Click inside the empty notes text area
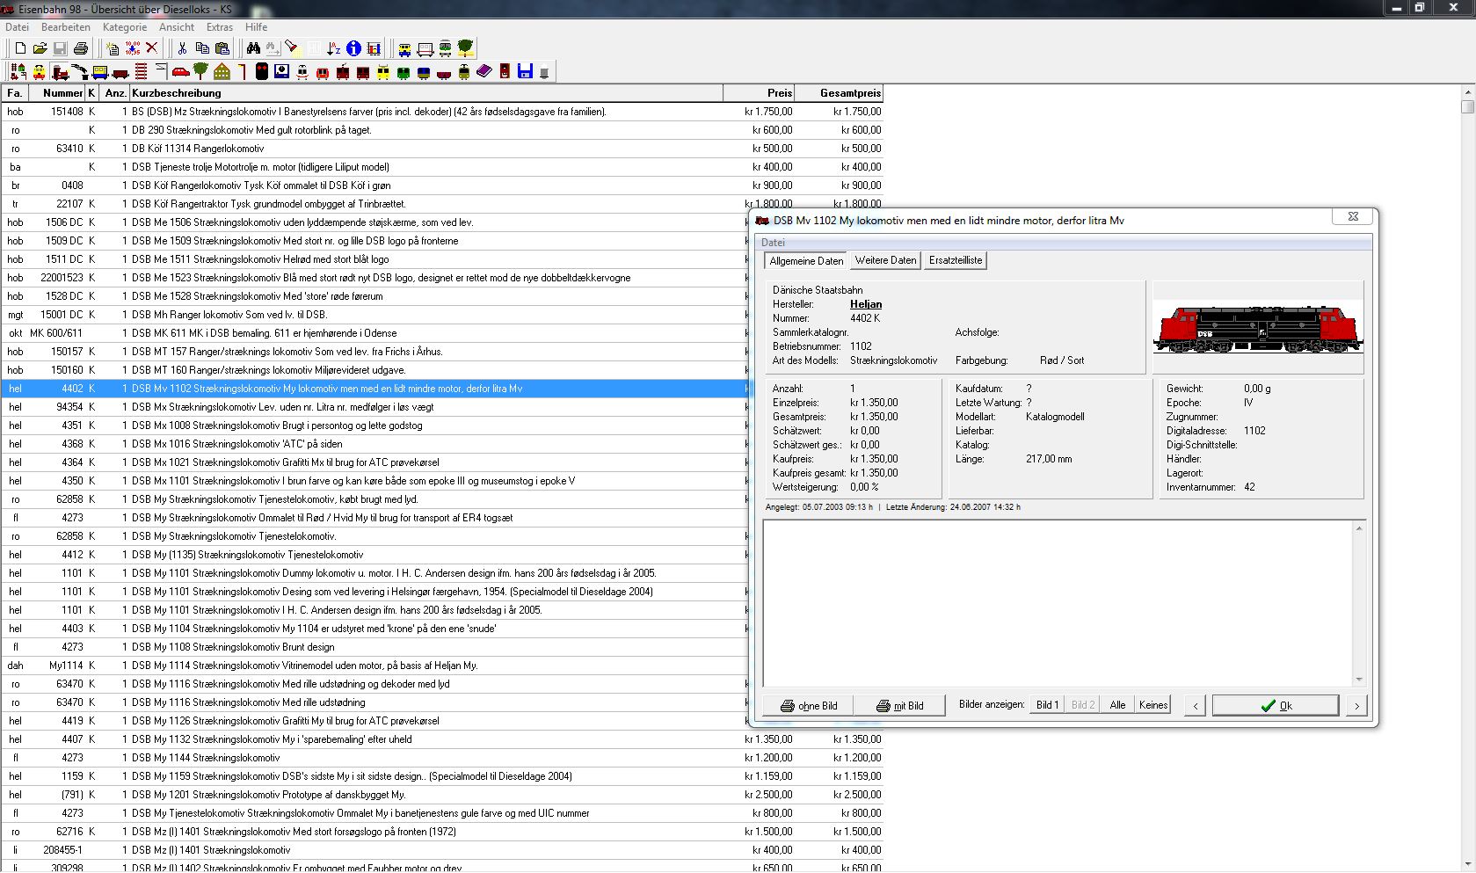 tap(1058, 602)
